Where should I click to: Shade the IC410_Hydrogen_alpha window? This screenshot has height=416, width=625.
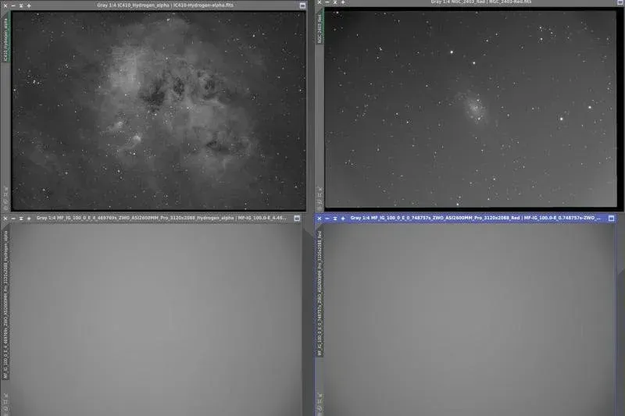21,5
